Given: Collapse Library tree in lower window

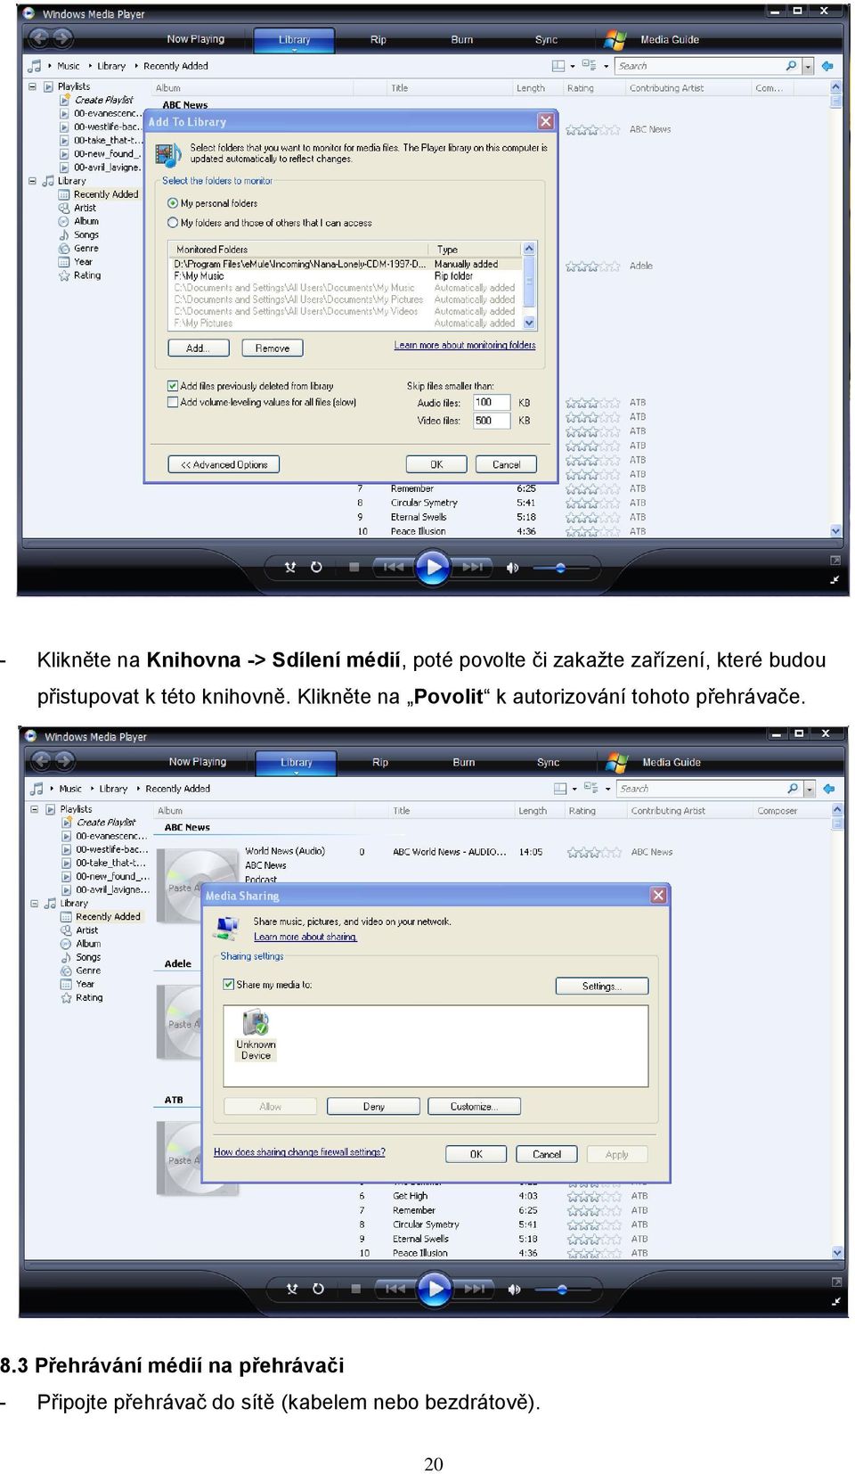Looking at the screenshot, I should [35, 904].
